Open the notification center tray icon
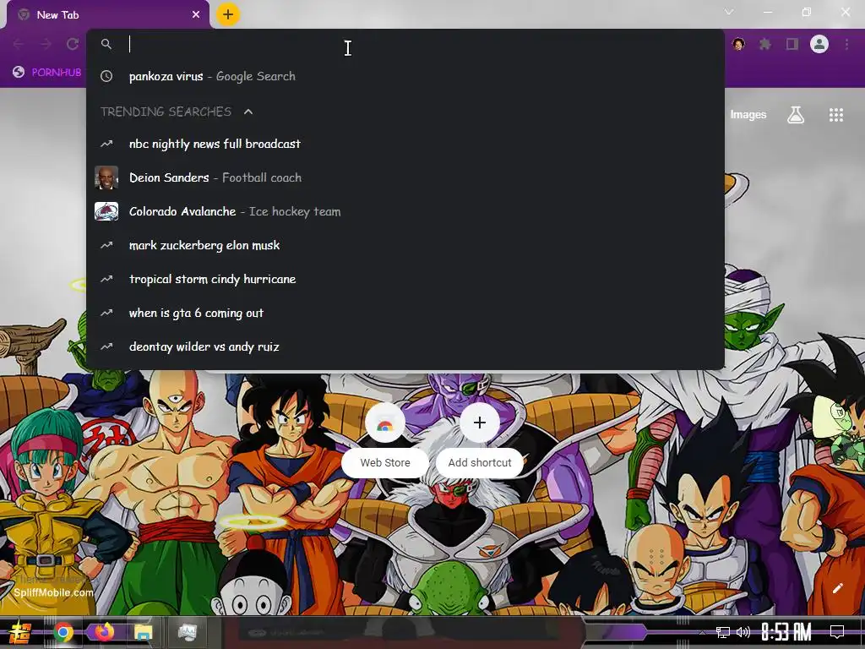Image resolution: width=865 pixels, height=649 pixels. [837, 632]
